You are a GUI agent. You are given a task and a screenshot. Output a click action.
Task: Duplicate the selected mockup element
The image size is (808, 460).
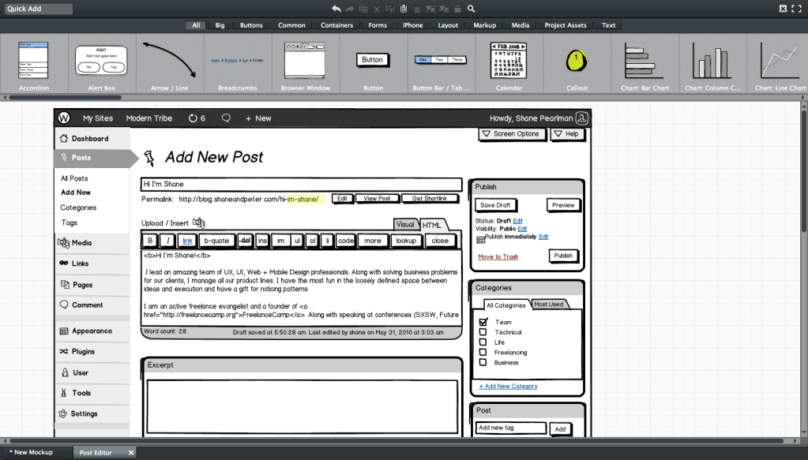coord(363,8)
